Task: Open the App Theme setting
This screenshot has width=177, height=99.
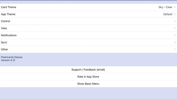Action: (x=88, y=14)
